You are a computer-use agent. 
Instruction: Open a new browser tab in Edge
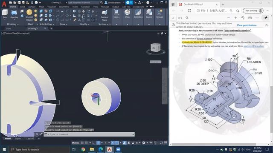point(223,4)
